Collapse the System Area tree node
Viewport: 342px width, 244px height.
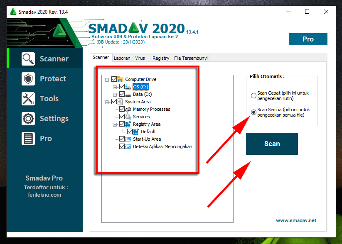pyautogui.click(x=107, y=102)
